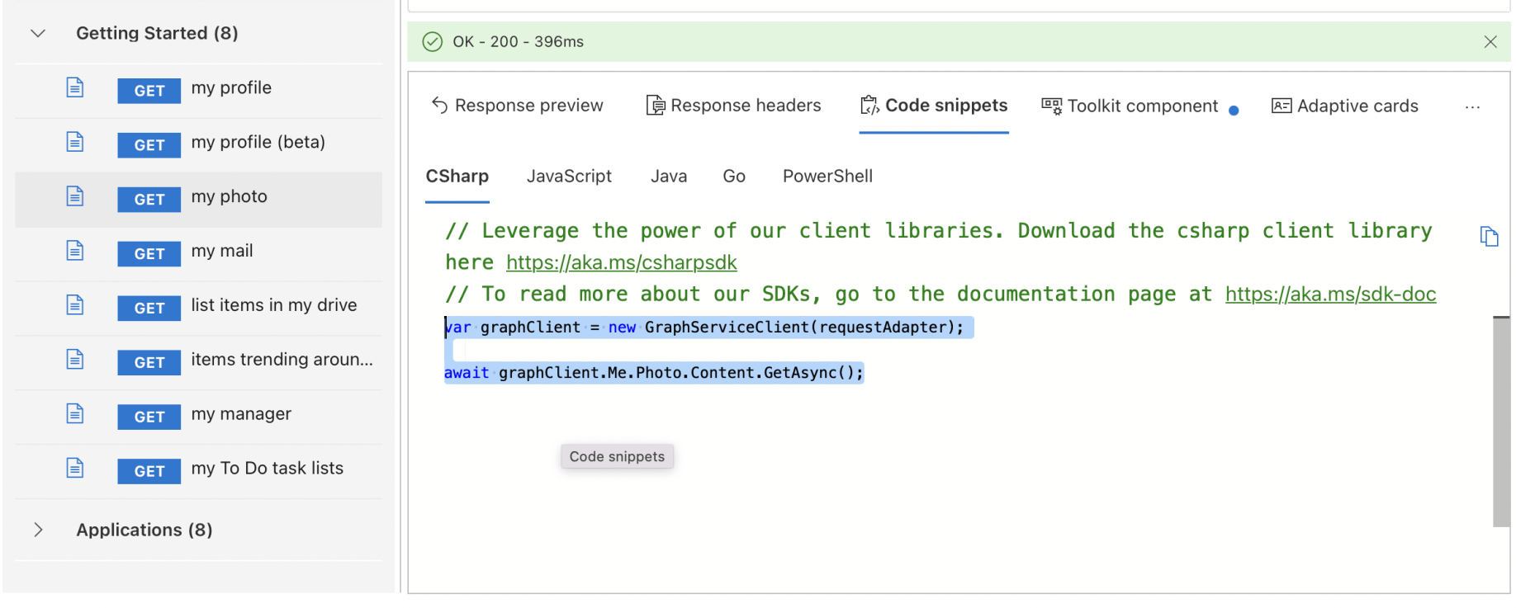This screenshot has height=608, width=1516.
Task: Open the aka.ms/csharpsdk link
Action: click(x=621, y=262)
